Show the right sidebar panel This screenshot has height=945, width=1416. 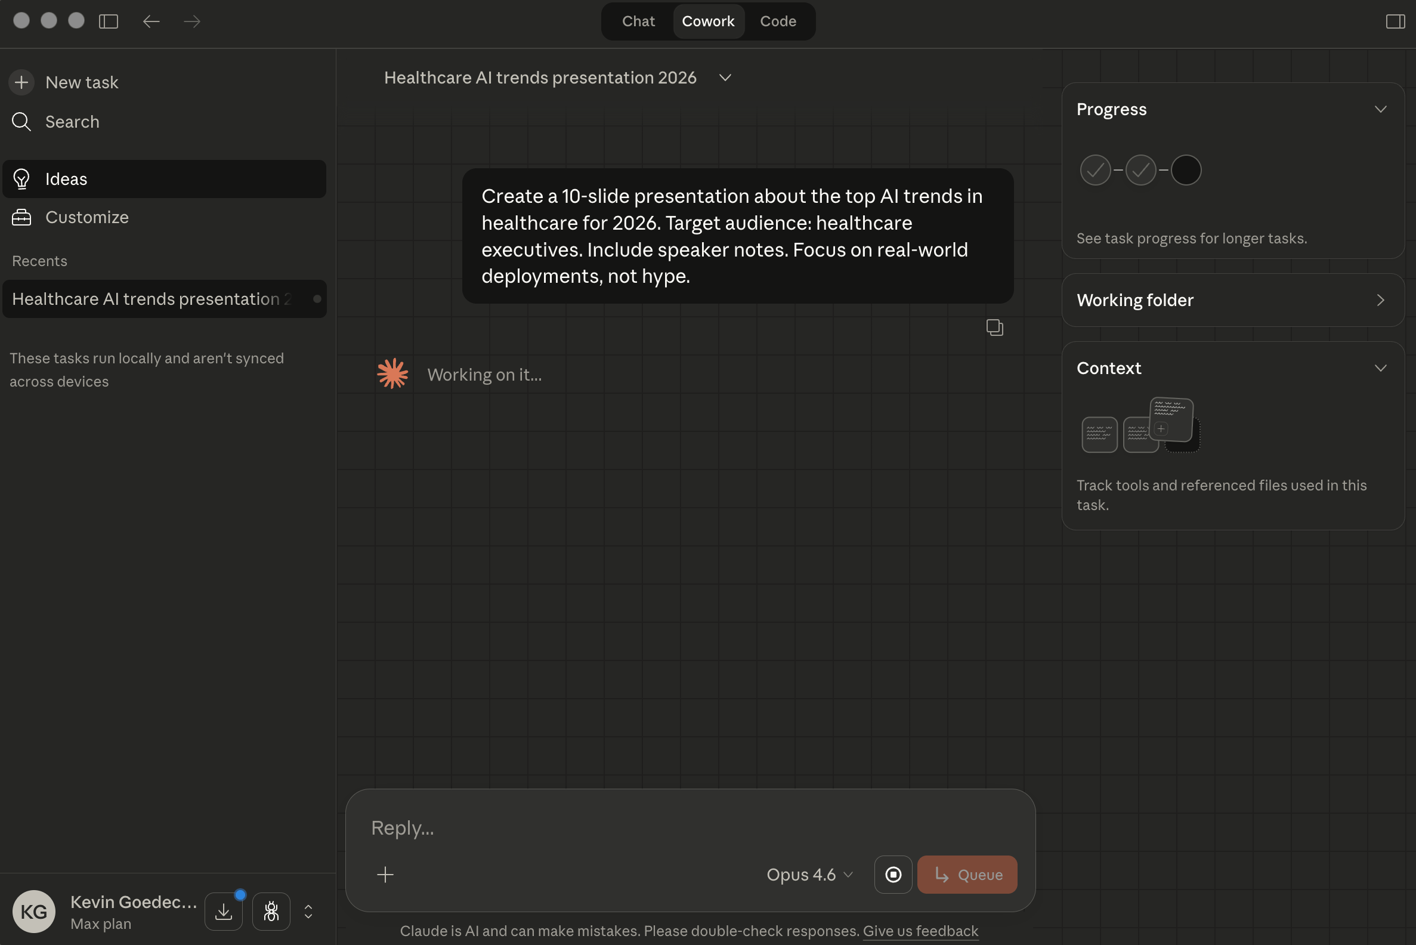click(x=1395, y=21)
